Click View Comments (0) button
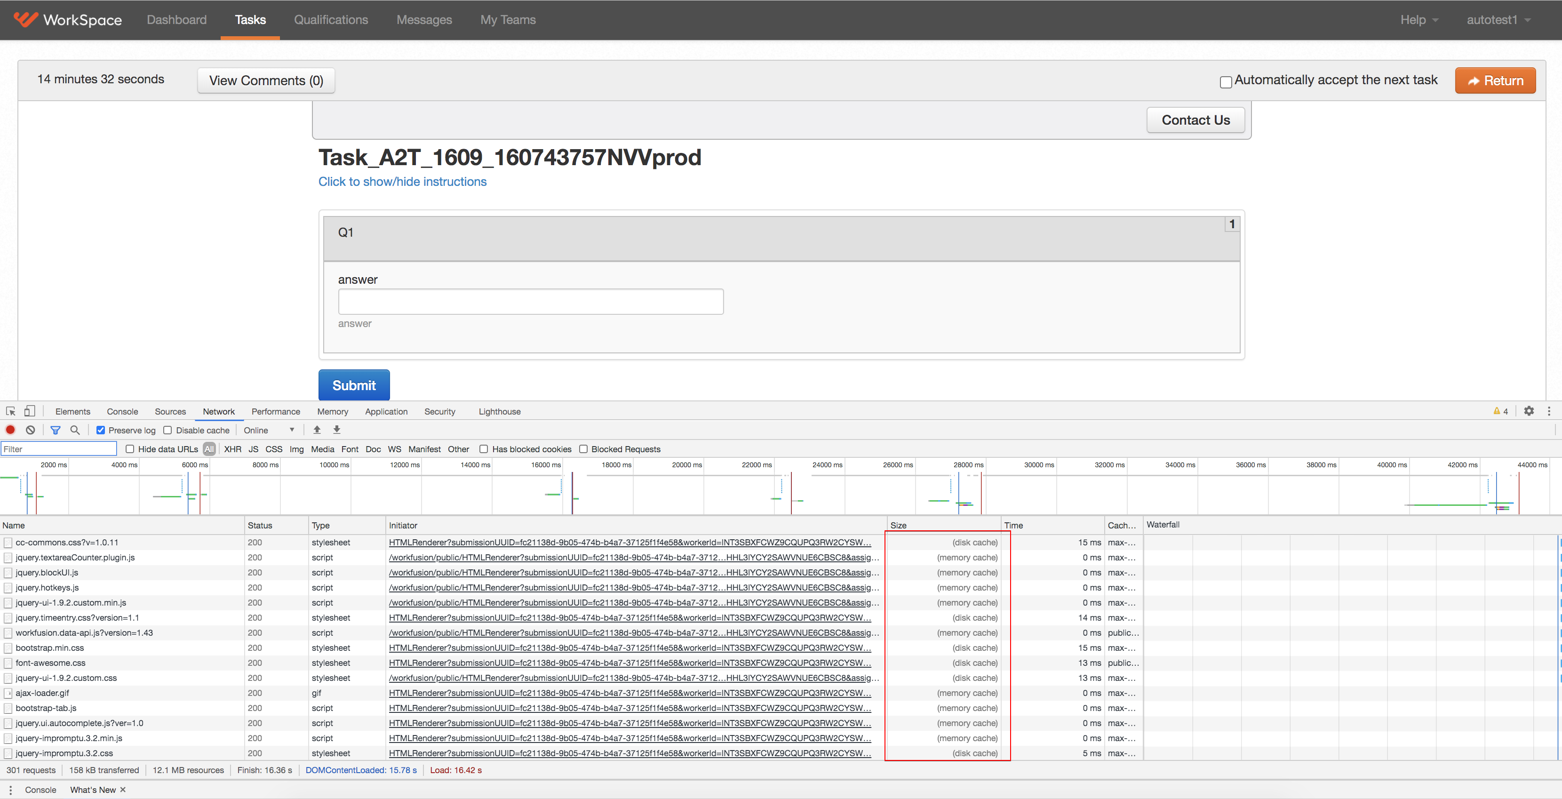The width and height of the screenshot is (1562, 799). pyautogui.click(x=266, y=80)
